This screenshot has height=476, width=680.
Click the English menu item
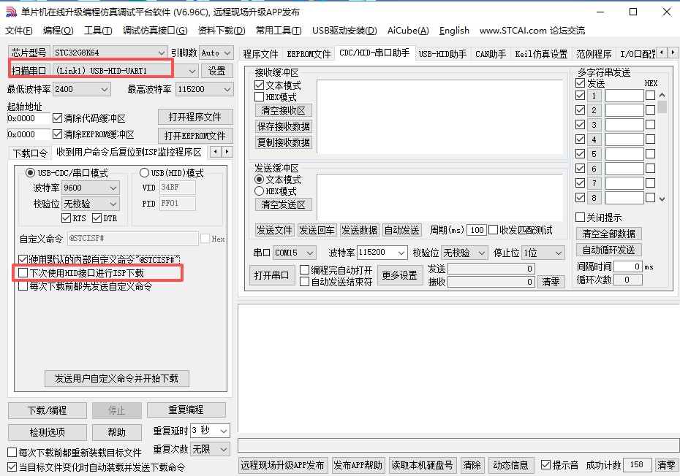pos(453,31)
